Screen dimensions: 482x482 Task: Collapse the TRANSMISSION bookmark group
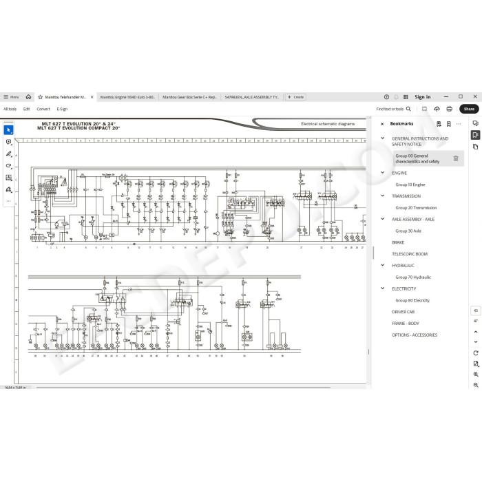tap(383, 196)
